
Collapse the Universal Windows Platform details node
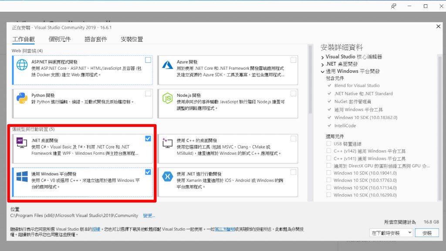323,72
